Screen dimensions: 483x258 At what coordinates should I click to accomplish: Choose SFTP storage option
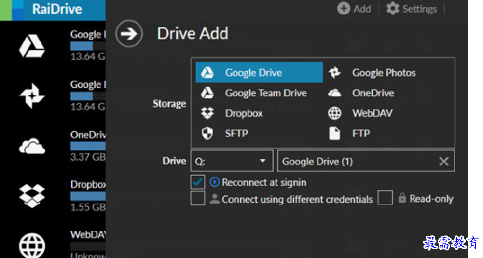point(260,134)
